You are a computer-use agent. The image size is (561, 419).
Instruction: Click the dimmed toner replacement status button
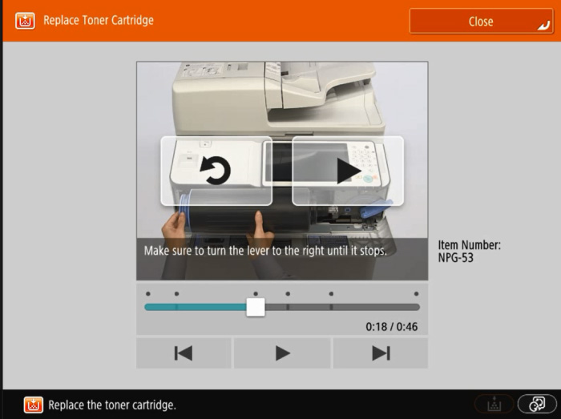pyautogui.click(x=494, y=404)
